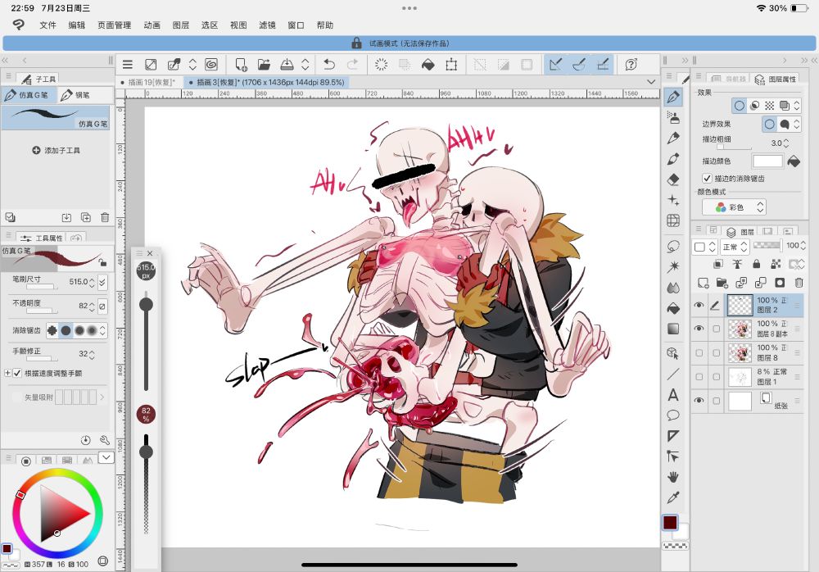
Task: Open the canvas tab list dropdown arrow
Action: click(x=651, y=82)
